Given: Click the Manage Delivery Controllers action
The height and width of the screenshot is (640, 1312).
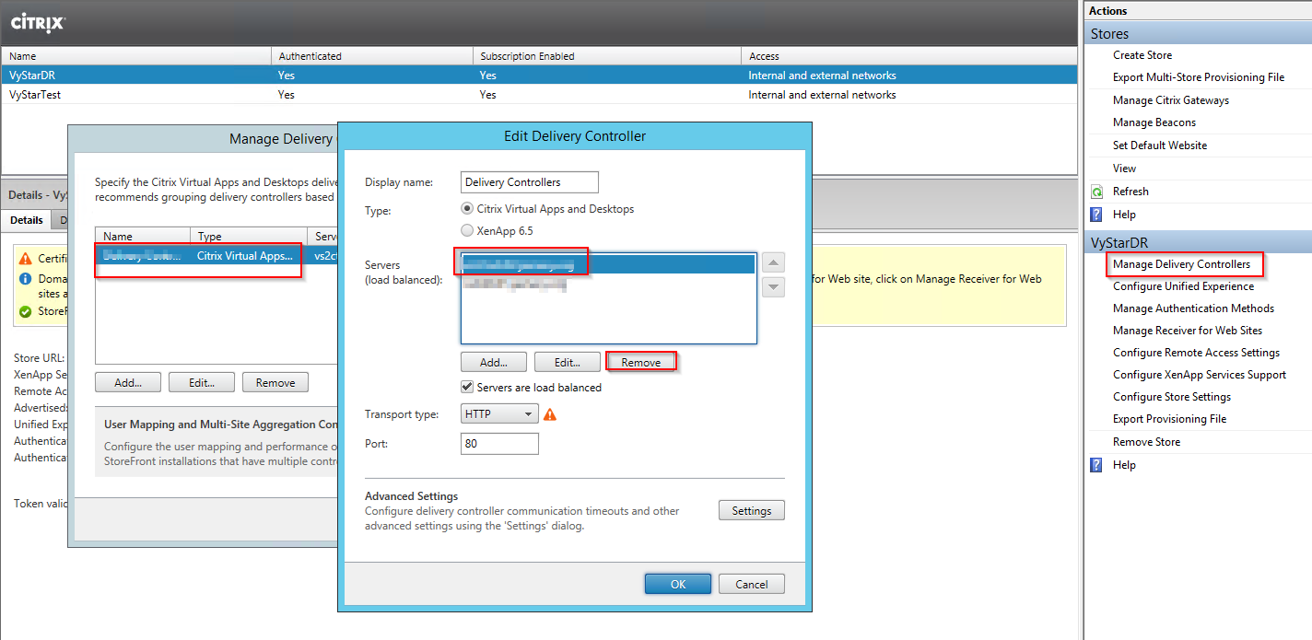Looking at the screenshot, I should click(x=1181, y=264).
